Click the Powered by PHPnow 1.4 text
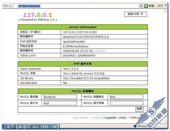The height and width of the screenshot is (131, 170). [x=38, y=20]
